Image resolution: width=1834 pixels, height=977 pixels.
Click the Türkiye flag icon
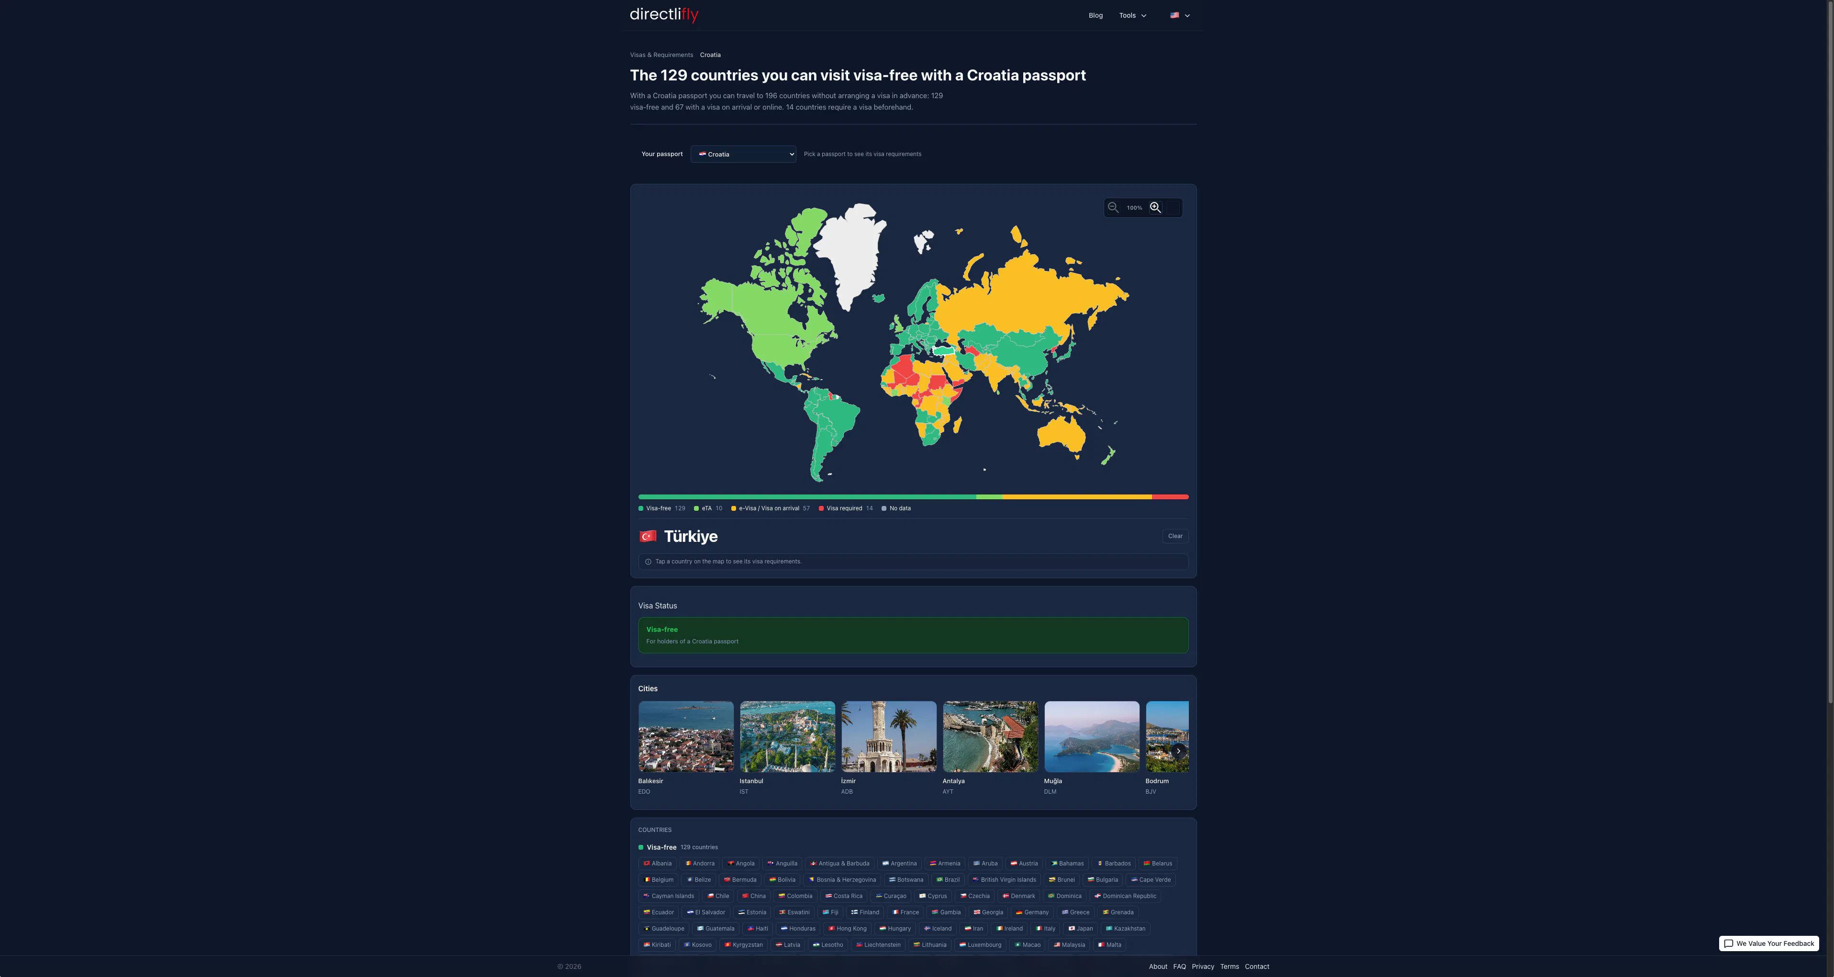click(x=648, y=536)
